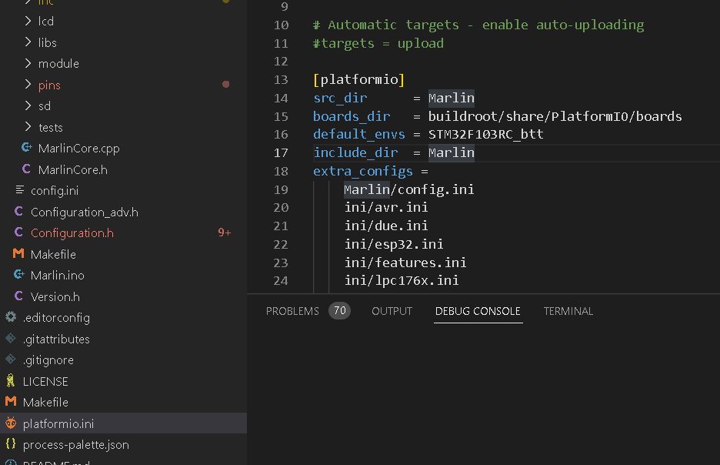Expand the tests folder
This screenshot has height=465, width=720.
28,127
